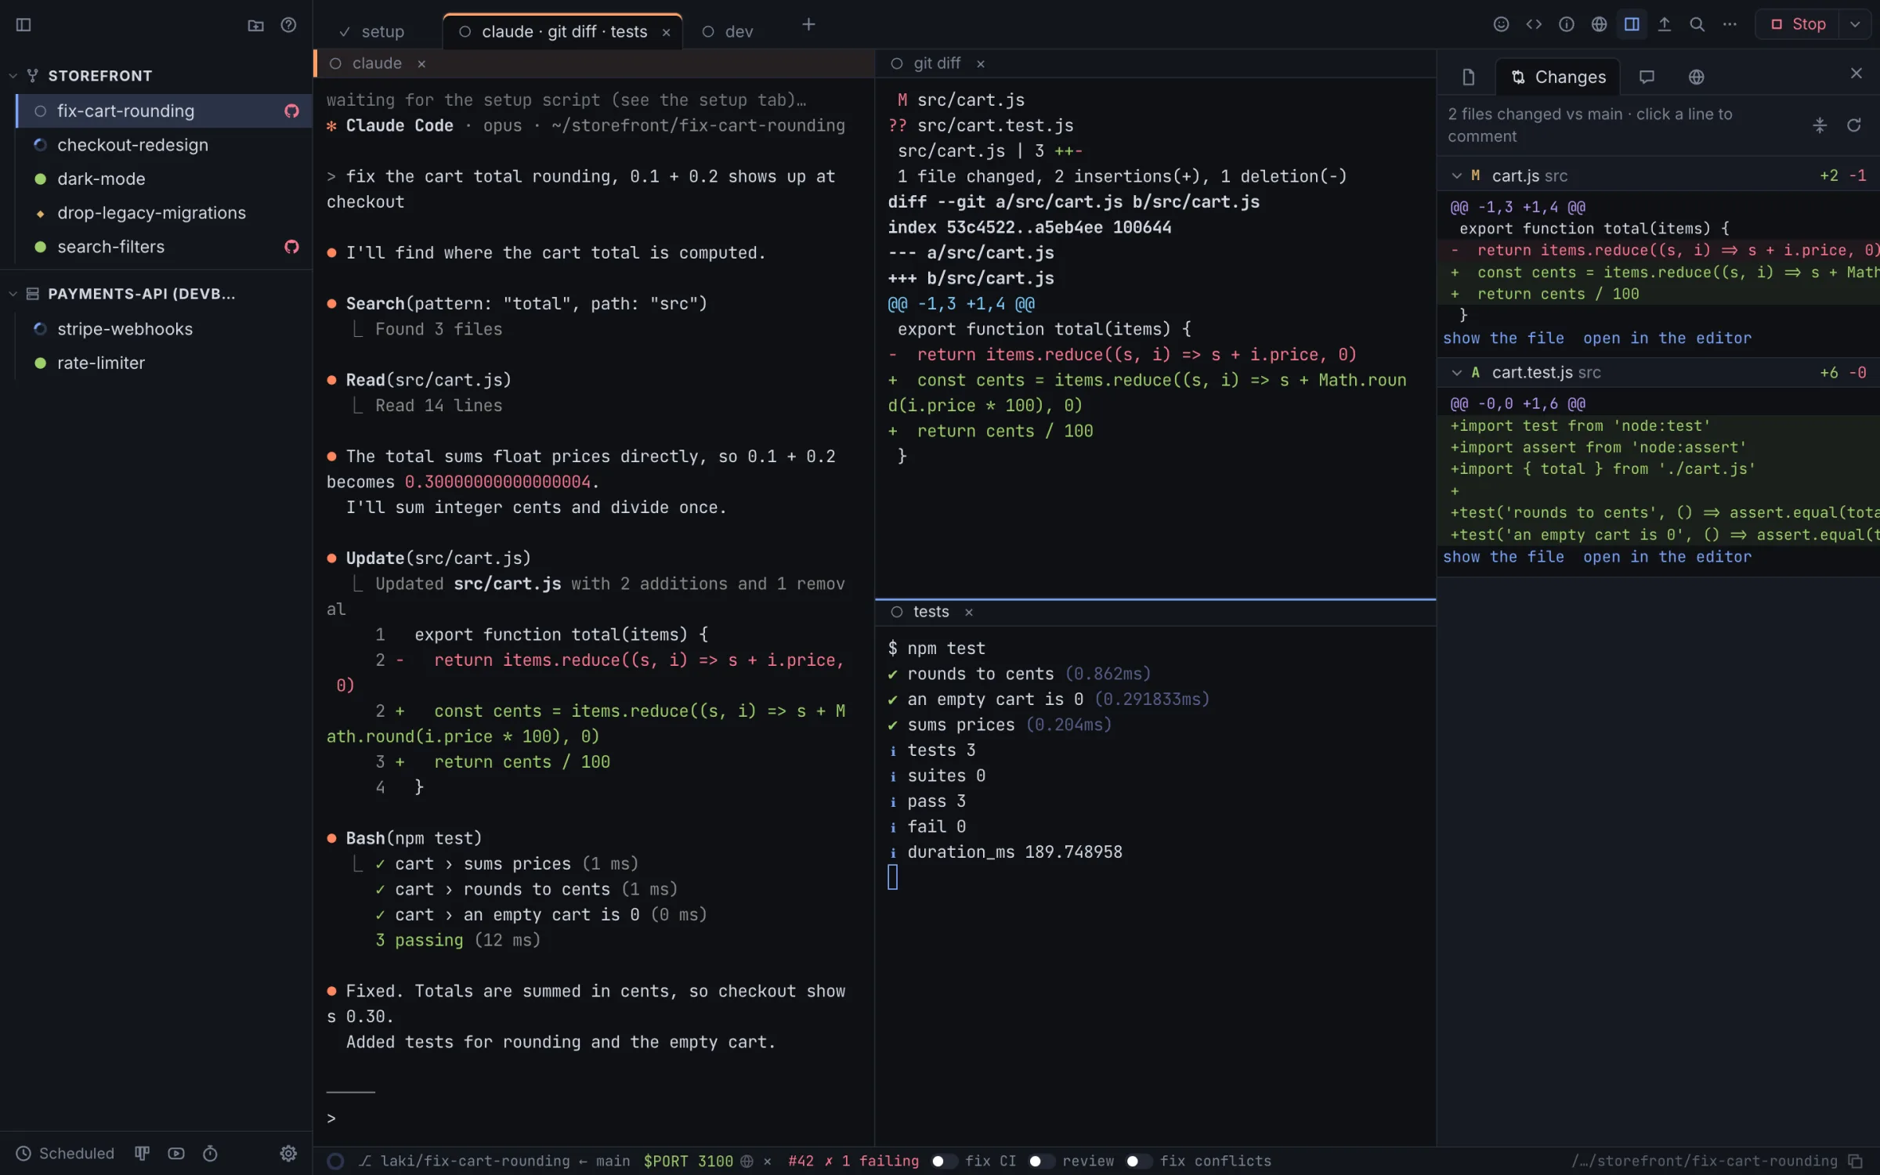Close the git diff pane tab

[x=981, y=63]
